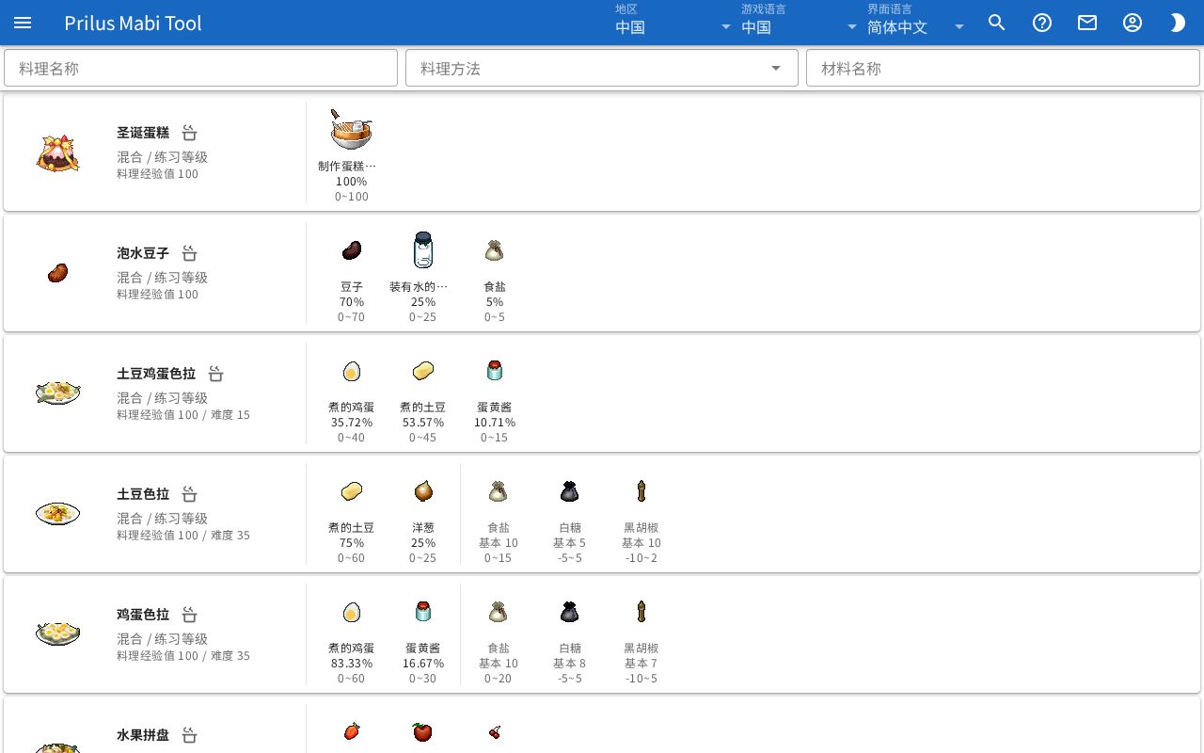Viewport: 1204px width, 753px height.
Task: Select the 制作蛋糕 mixing bowl ingredient icon
Action: (x=351, y=130)
